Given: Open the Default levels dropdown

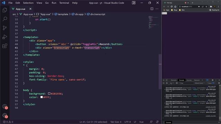Looking at the screenshot, I should pos(200,83).
